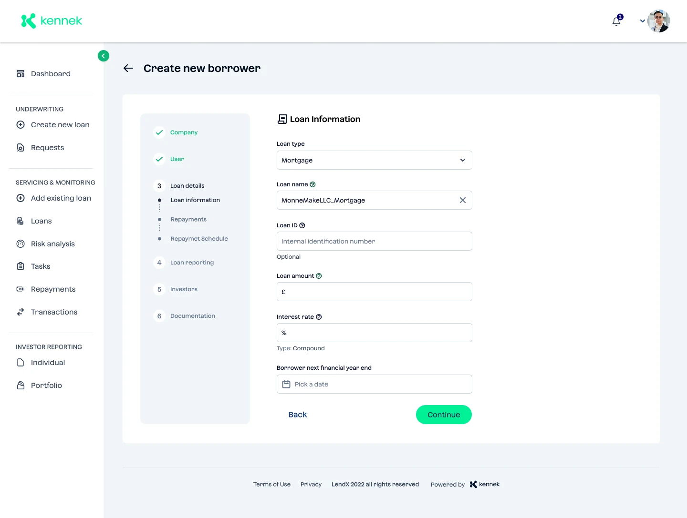Click the Portfolio icon
The image size is (687, 518).
click(x=21, y=386)
